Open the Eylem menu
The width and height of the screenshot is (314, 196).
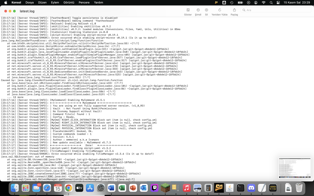tap(55, 3)
